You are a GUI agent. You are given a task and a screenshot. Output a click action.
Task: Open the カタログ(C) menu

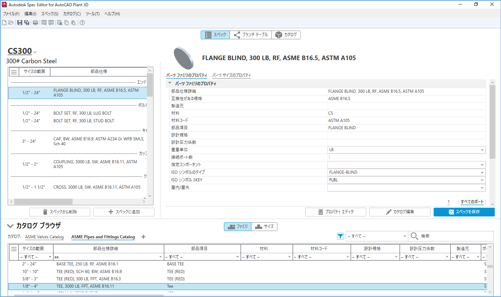pos(72,14)
